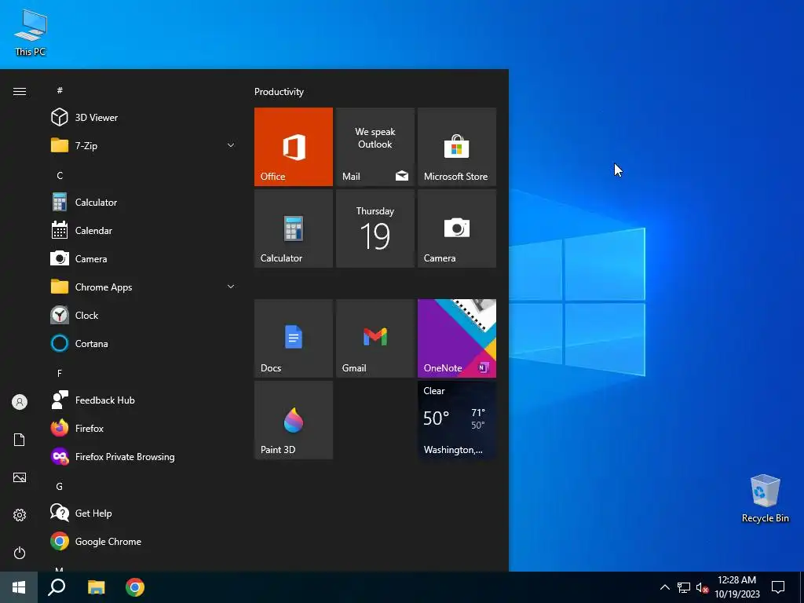This screenshot has width=804, height=603.
Task: Open Firefox Private Browsing
Action: coord(144,456)
